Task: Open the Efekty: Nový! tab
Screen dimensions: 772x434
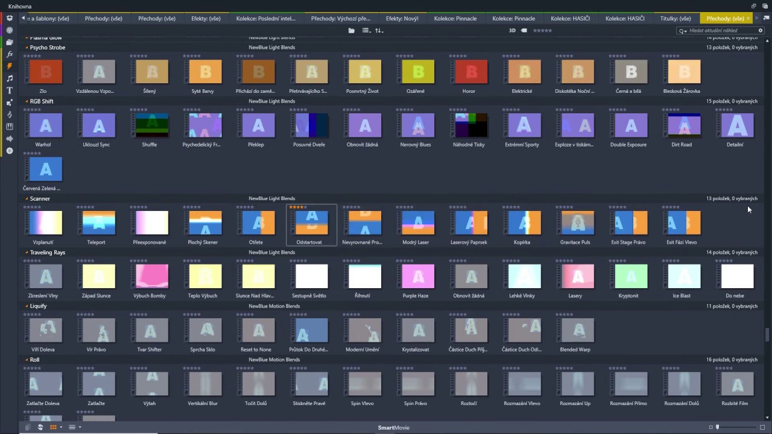Action: 402,19
